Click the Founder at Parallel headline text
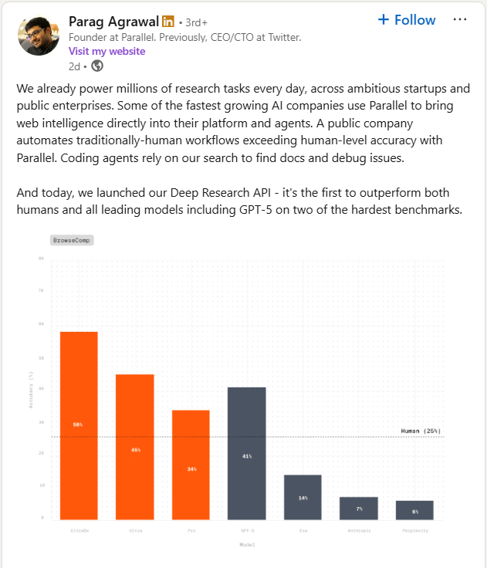Screen dimensions: 487x568 tap(184, 37)
